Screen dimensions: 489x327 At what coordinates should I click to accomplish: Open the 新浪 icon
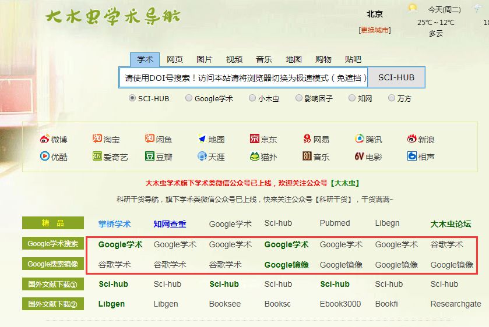click(x=412, y=138)
